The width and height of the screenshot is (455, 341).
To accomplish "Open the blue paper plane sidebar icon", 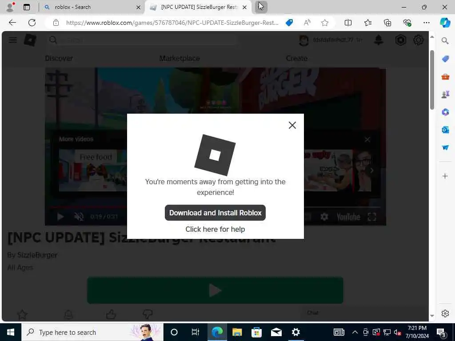I will pos(445,147).
